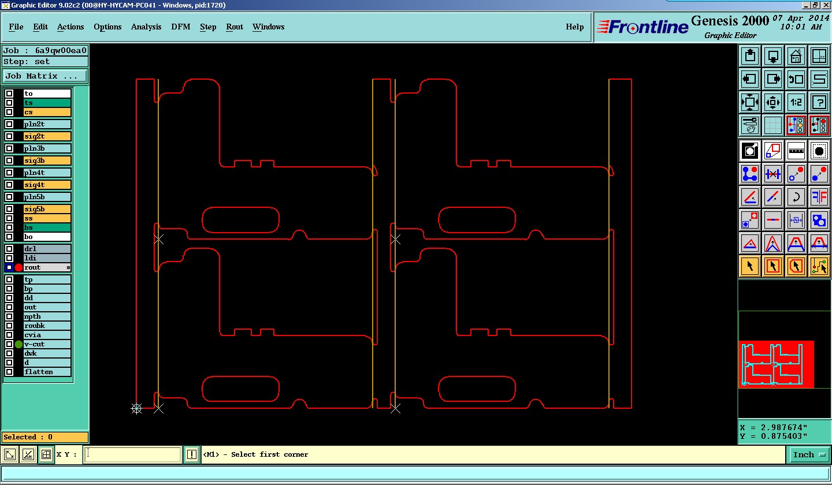Toggle the 'sig2t' layer checkbox

[x=9, y=136]
